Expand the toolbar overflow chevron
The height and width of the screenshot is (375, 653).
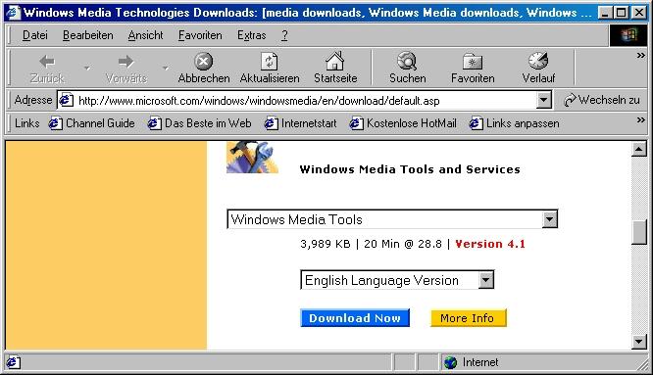640,55
